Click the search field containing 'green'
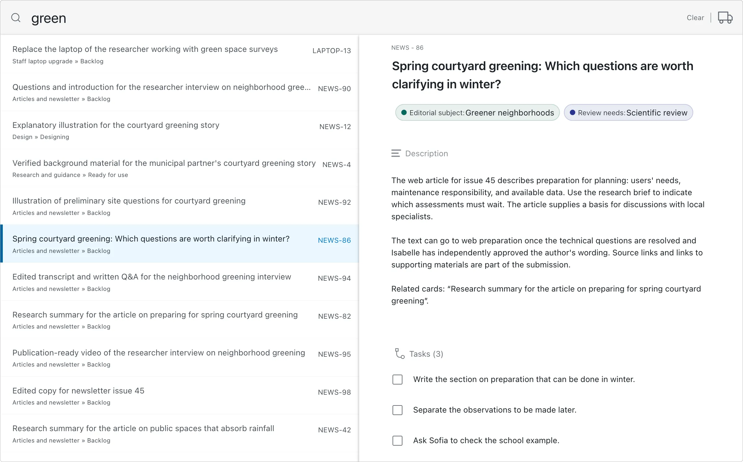 tap(340, 18)
